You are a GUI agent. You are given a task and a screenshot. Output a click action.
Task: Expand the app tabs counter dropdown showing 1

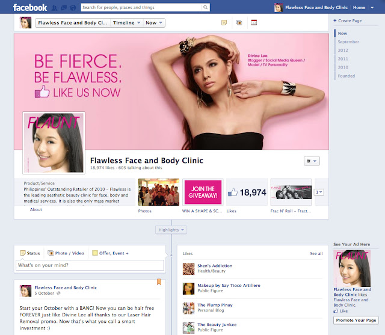(319, 192)
